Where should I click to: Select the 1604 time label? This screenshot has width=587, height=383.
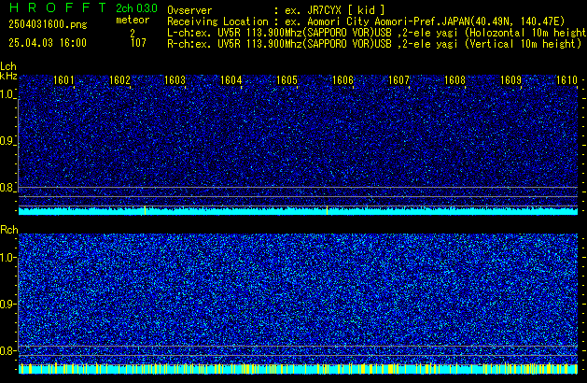pos(231,80)
